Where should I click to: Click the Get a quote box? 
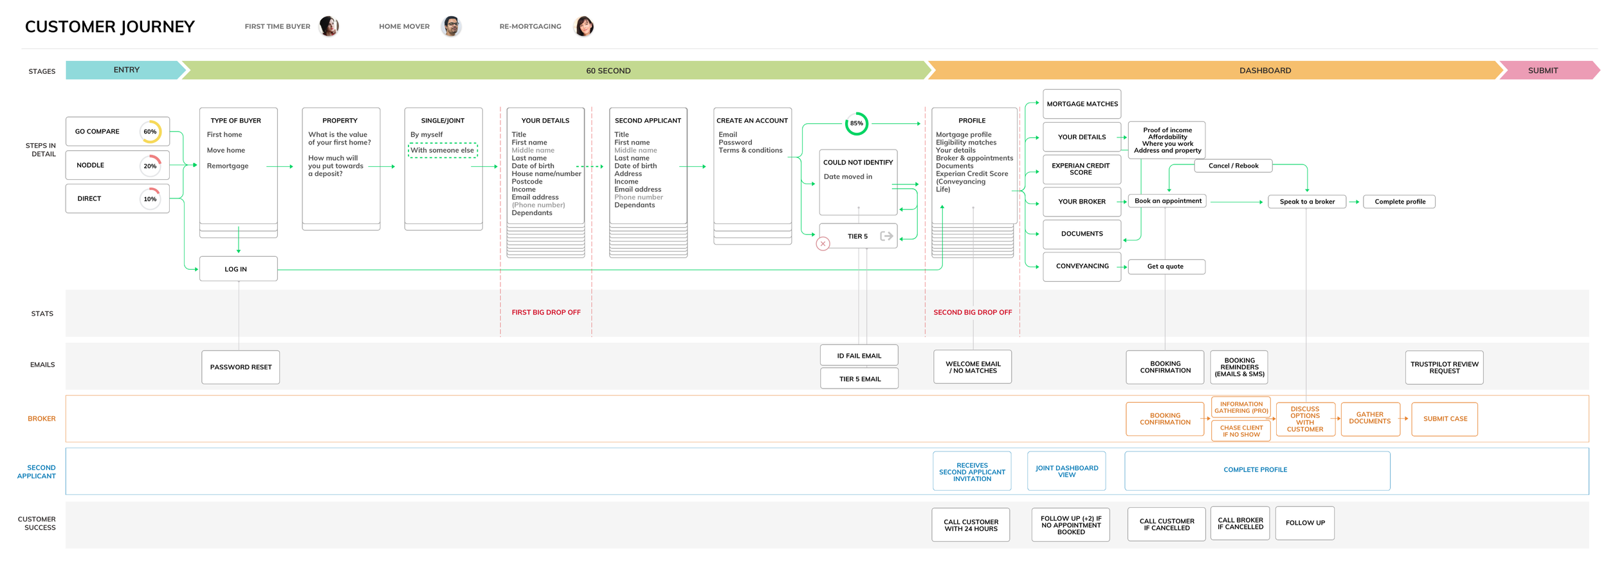pyautogui.click(x=1167, y=266)
